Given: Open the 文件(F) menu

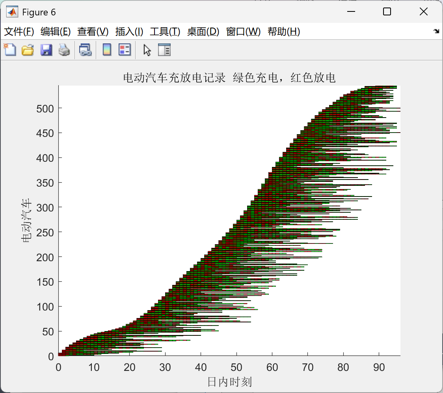Looking at the screenshot, I should 19,32.
